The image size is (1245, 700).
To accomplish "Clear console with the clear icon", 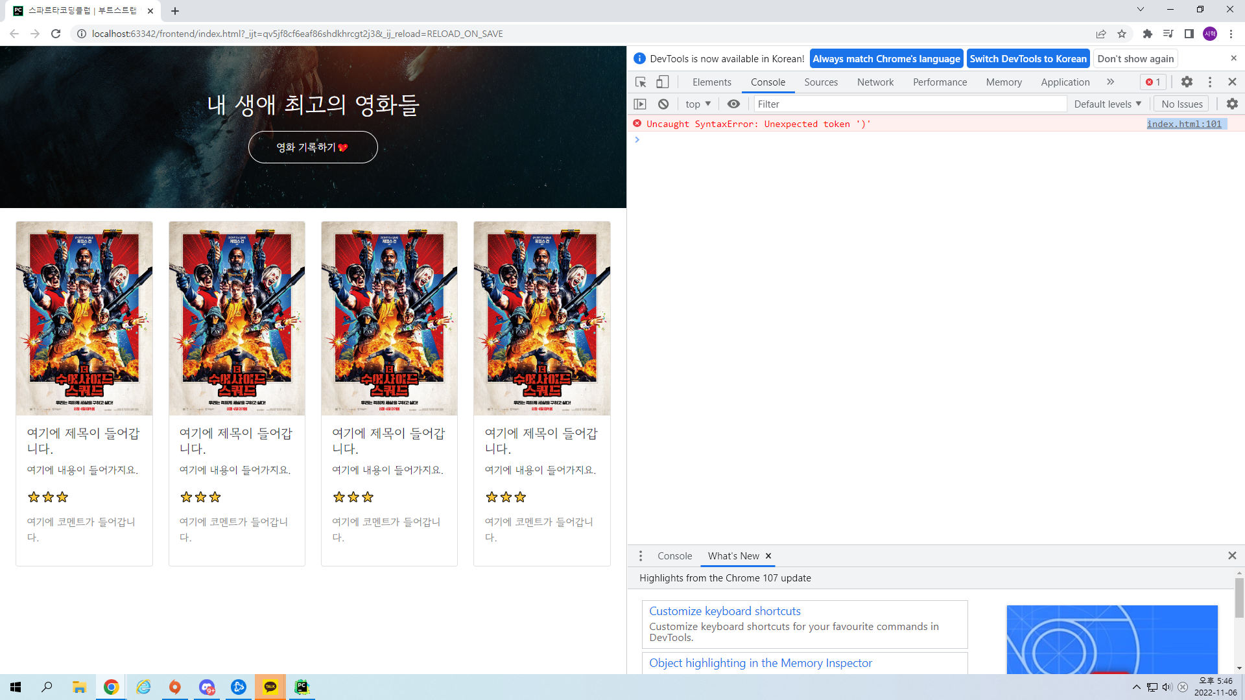I will [663, 104].
